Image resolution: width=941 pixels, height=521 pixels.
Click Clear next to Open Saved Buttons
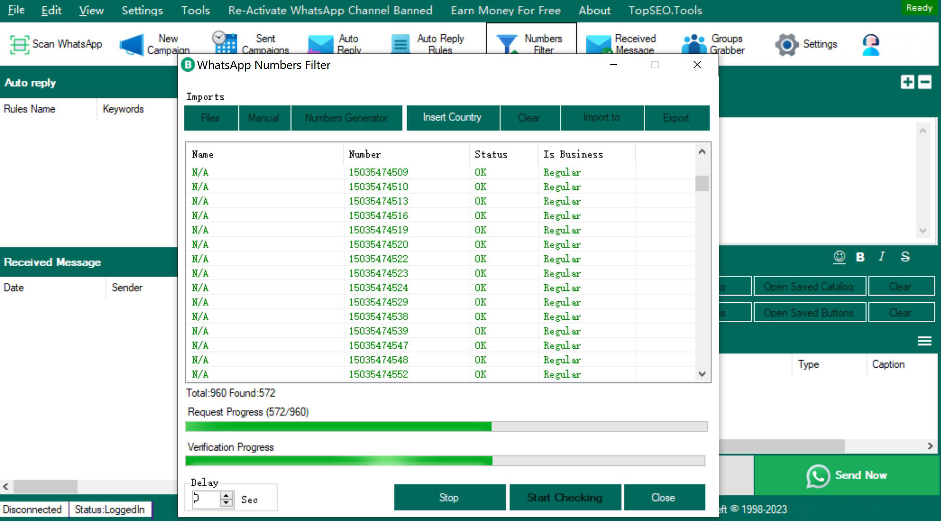901,313
